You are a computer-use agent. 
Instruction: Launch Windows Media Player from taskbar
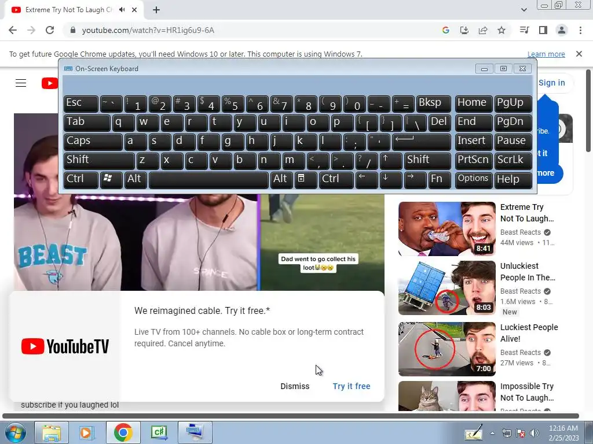click(x=87, y=432)
